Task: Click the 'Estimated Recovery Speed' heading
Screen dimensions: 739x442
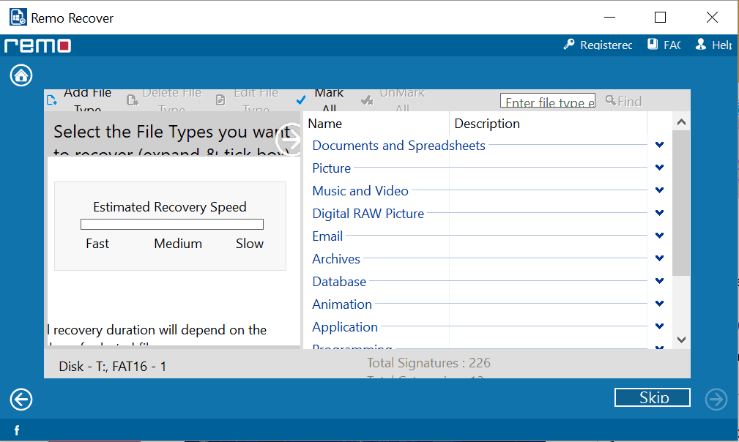Action: [x=170, y=207]
